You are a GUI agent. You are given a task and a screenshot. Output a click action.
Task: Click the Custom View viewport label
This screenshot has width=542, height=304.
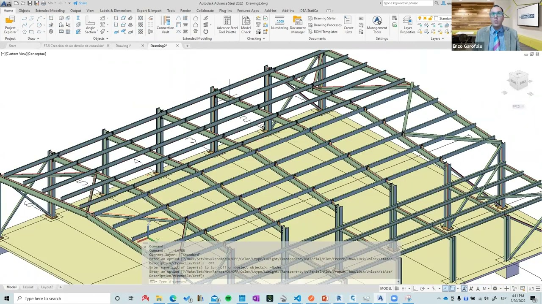(16, 54)
